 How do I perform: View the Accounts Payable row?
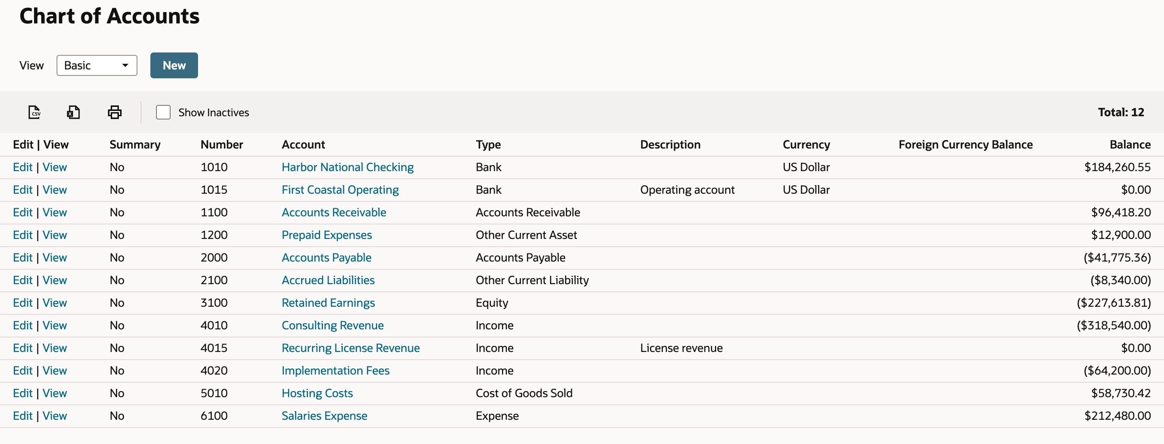click(x=55, y=258)
